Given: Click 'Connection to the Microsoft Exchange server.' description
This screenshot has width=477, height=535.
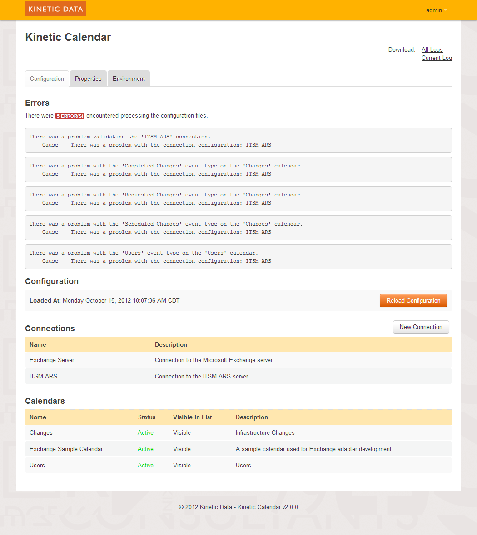Looking at the screenshot, I should tap(214, 360).
